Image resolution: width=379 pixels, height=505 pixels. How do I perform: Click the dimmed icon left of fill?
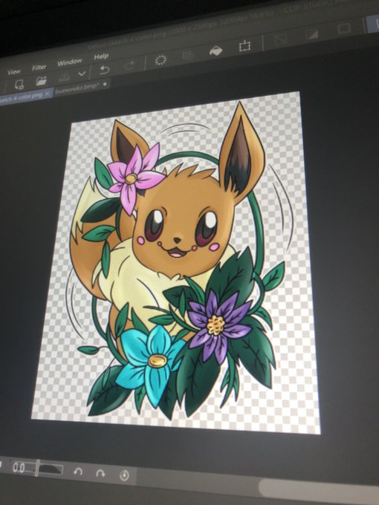pos(187,56)
